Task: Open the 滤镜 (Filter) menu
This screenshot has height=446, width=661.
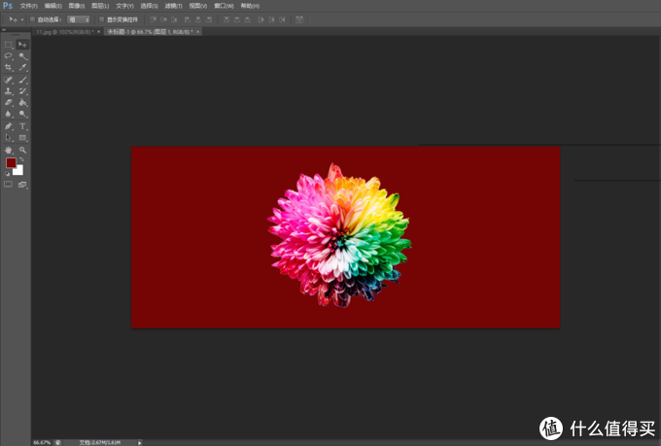Action: coord(173,6)
